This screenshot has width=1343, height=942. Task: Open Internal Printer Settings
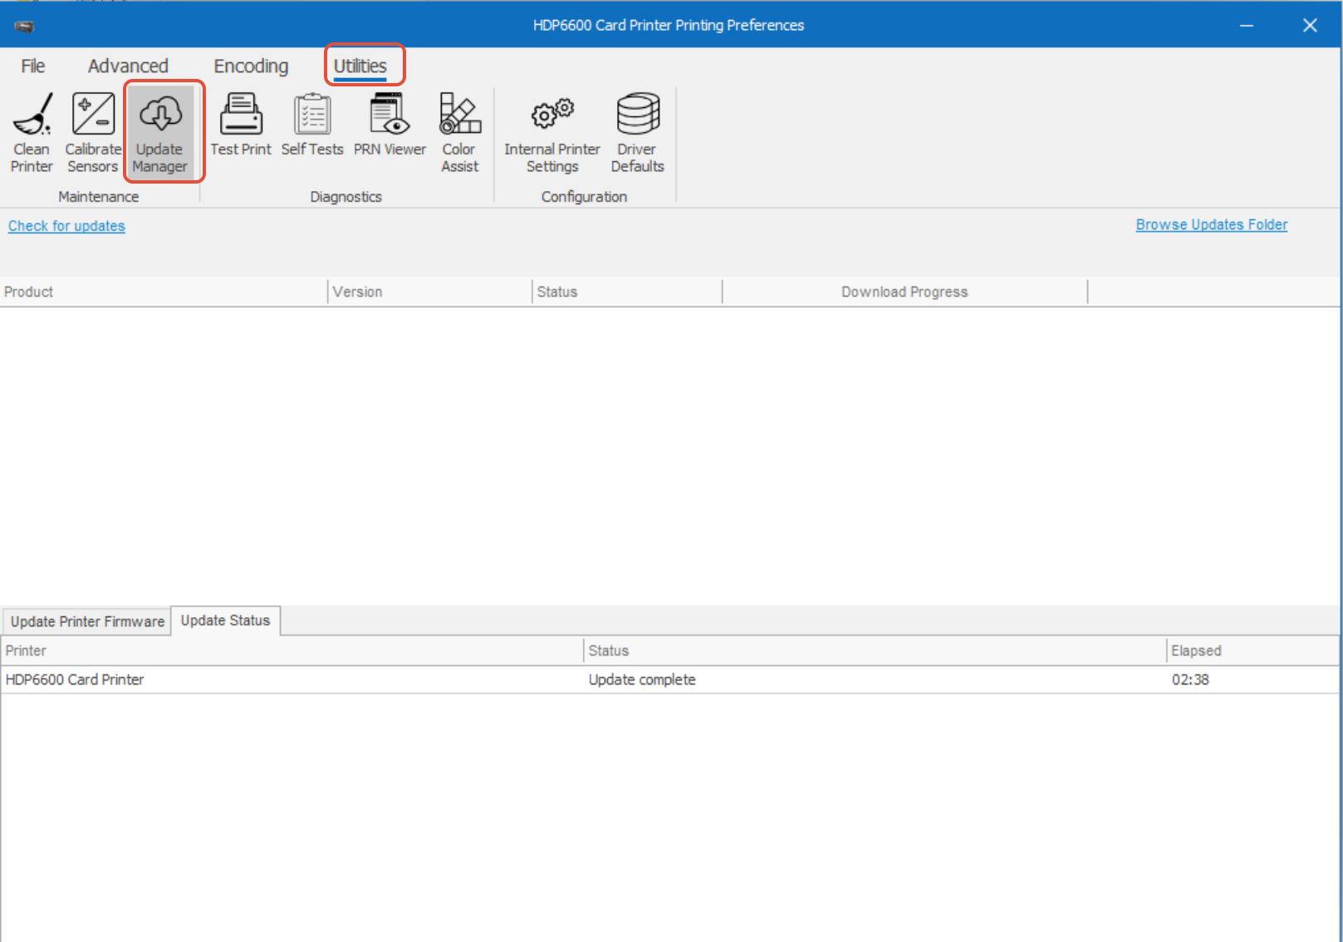[x=552, y=133]
